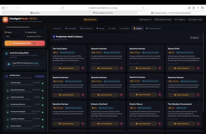Image resolution: width=206 pixels, height=134 pixels.
Task: Select the Audio tab
Action: pos(112,28)
